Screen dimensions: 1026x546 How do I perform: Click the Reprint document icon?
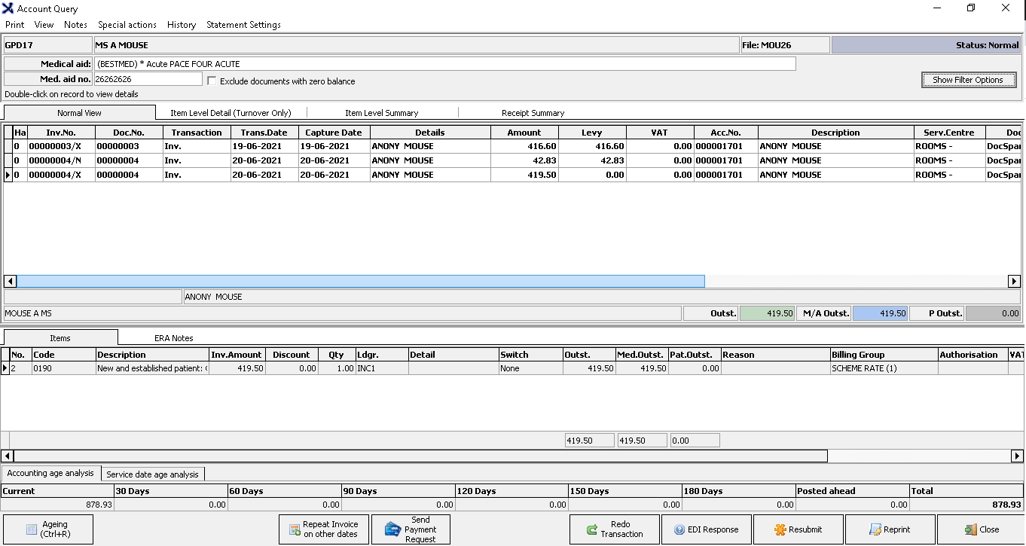[875, 529]
